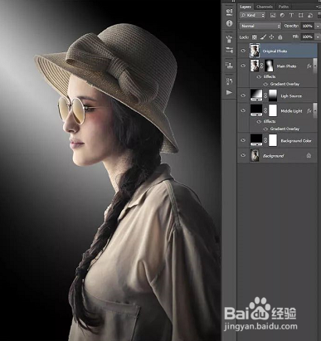Open the History panel icon
The height and width of the screenshot is (341, 321).
(x=229, y=81)
